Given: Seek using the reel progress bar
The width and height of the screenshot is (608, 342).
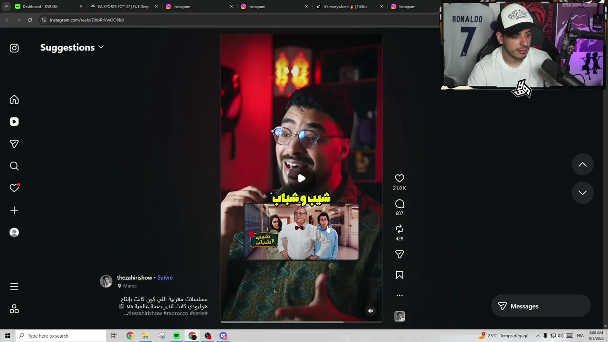Looking at the screenshot, I should pyautogui.click(x=302, y=322).
